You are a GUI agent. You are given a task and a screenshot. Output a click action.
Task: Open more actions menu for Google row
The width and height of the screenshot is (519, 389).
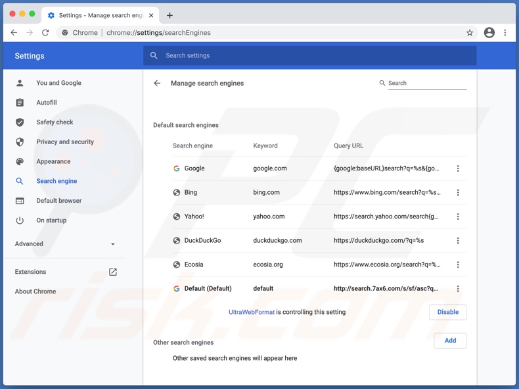click(458, 169)
